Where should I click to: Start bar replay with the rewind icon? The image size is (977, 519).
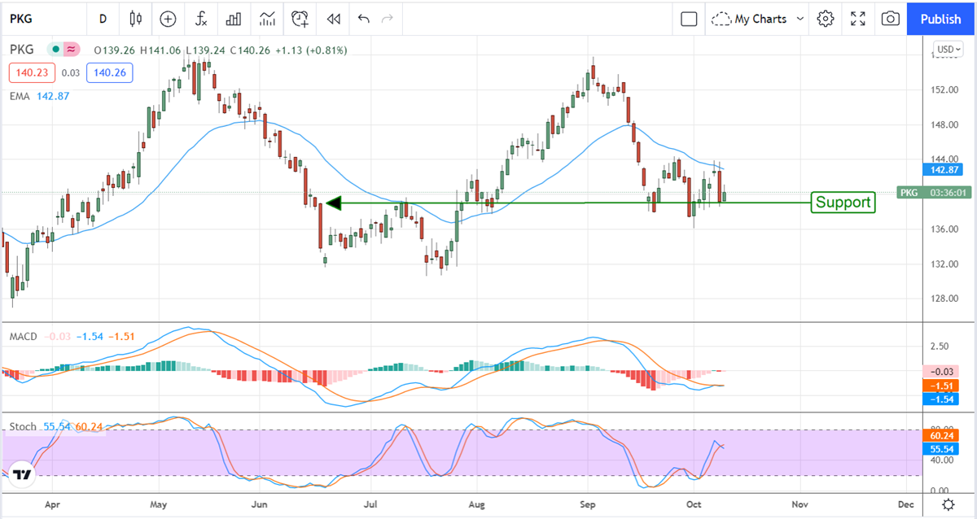point(333,18)
